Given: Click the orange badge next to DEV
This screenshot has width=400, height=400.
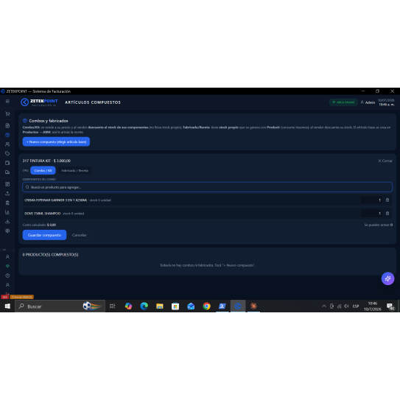Looking at the screenshot, I should (x=21, y=297).
